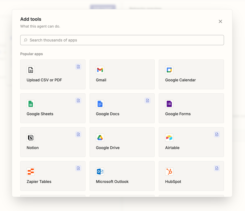The height and width of the screenshot is (211, 245).
Task: Click the Upload CSV or PDF document icon
Action: 31,70
